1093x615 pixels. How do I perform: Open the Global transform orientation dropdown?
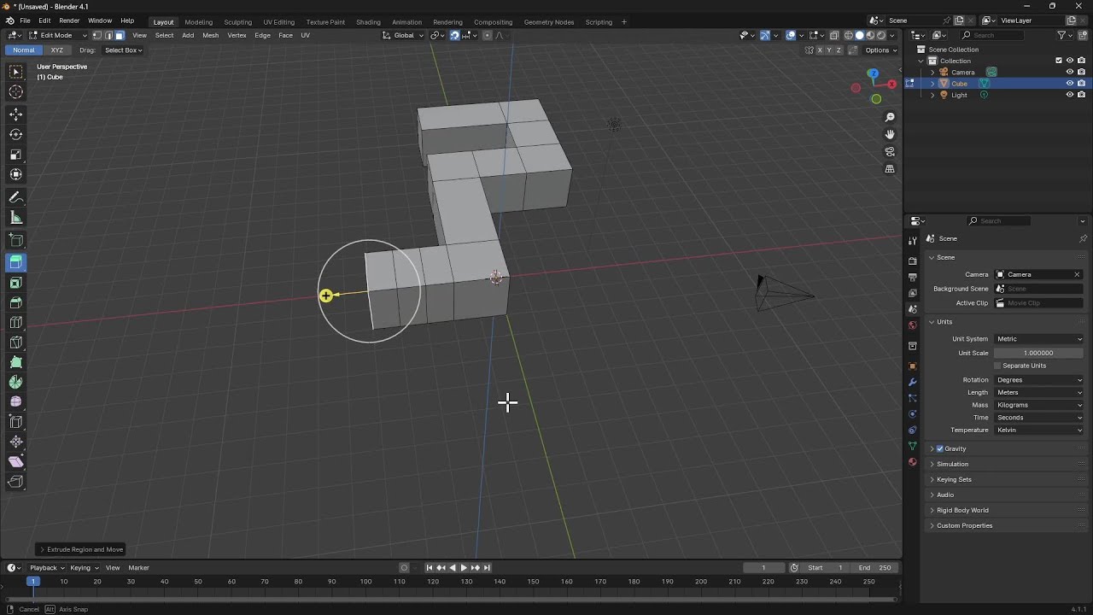tap(403, 35)
